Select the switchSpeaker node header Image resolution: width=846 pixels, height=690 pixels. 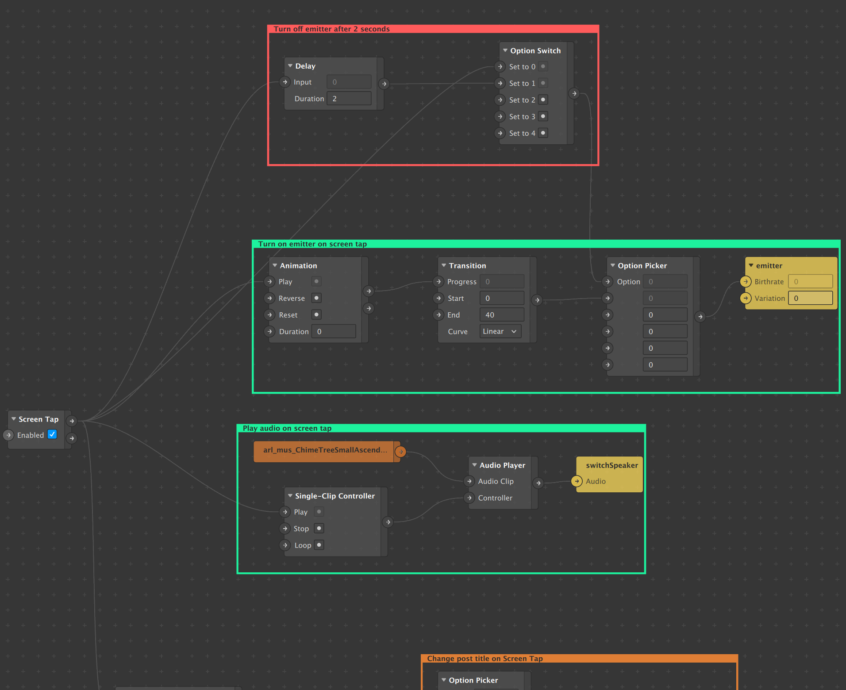point(611,465)
